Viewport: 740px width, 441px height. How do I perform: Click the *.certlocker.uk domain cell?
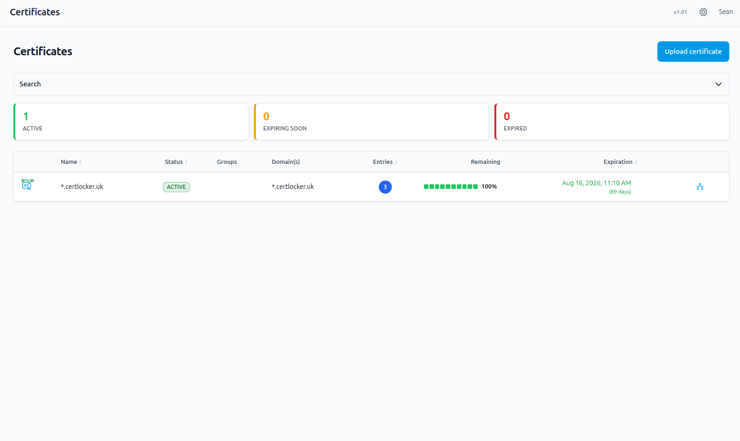[293, 187]
